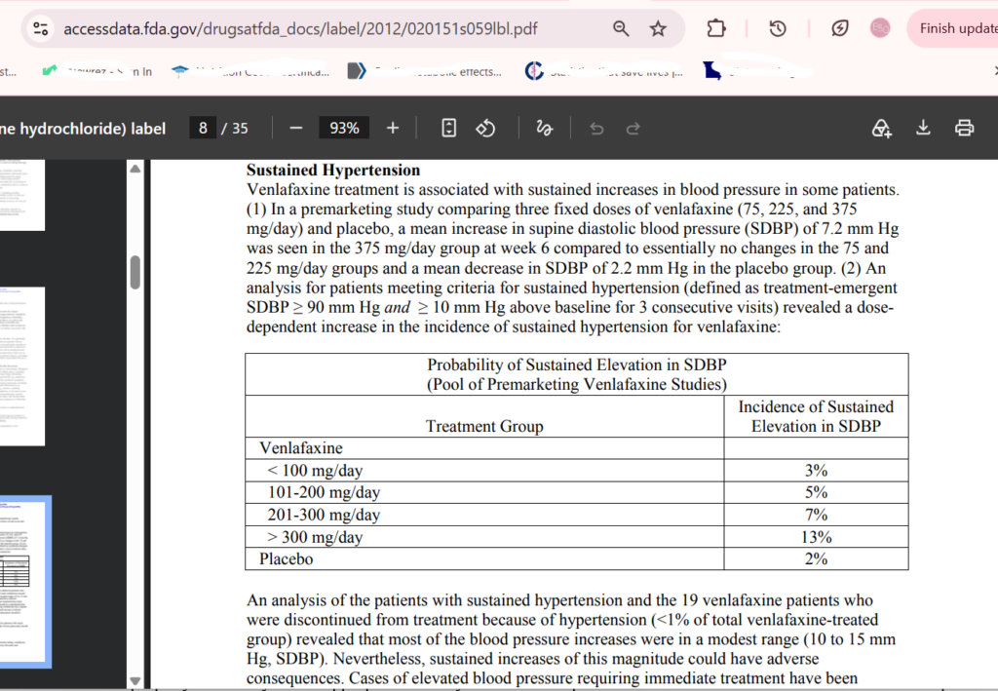Select the highlighted page 8 thumbnail

click(24, 582)
